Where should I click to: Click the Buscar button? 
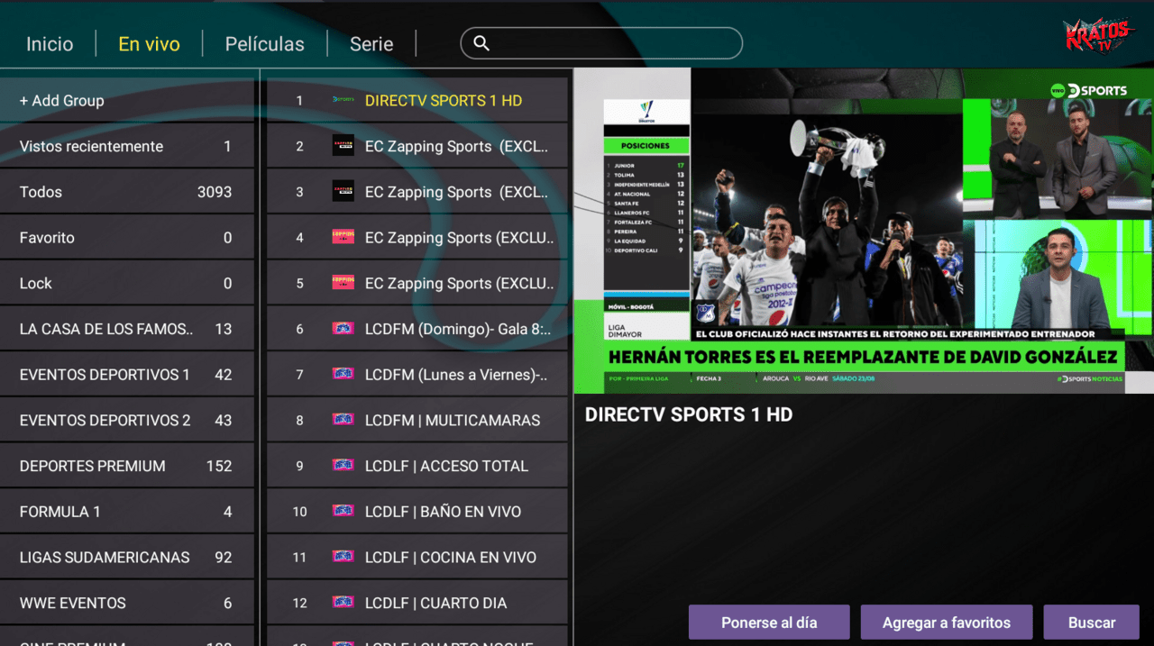pyautogui.click(x=1092, y=623)
